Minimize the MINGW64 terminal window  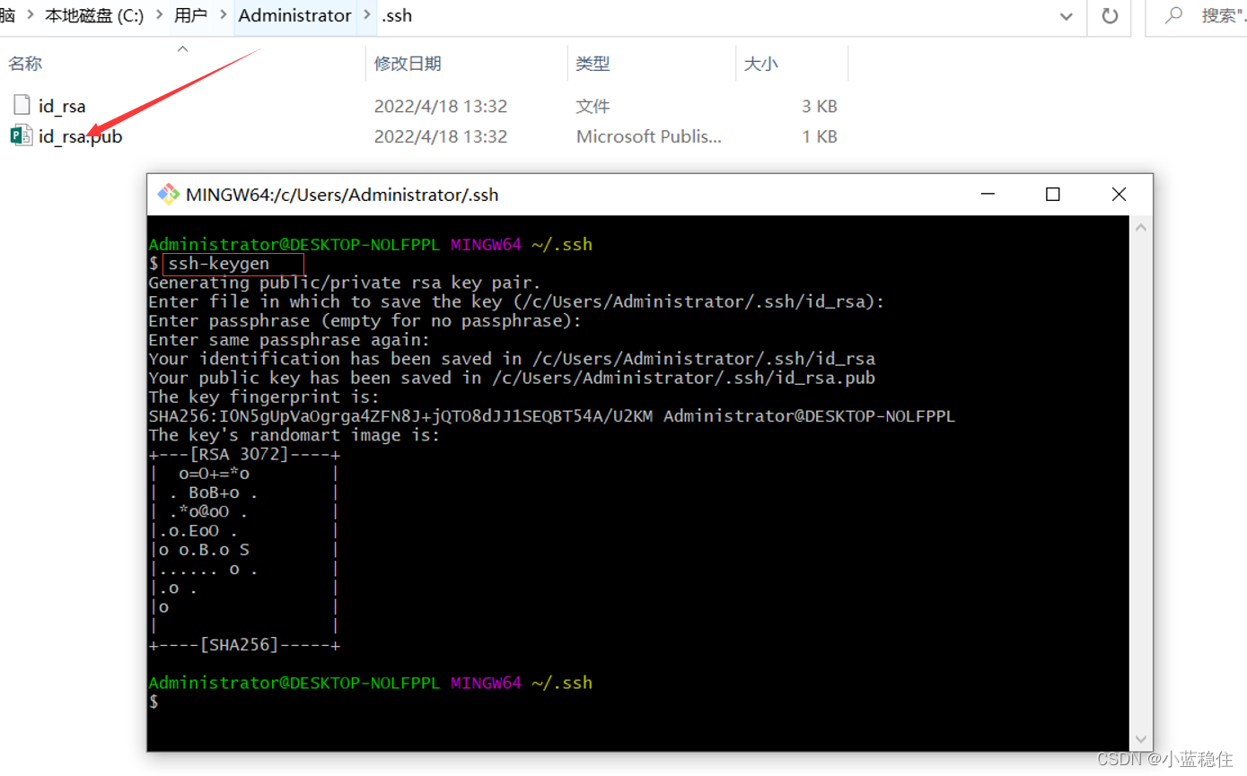(988, 194)
